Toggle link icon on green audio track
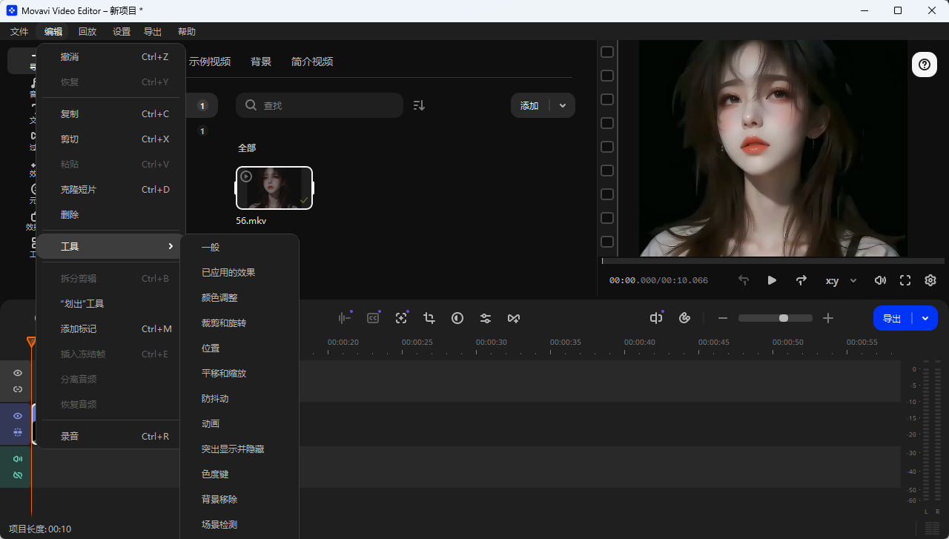 pyautogui.click(x=18, y=475)
